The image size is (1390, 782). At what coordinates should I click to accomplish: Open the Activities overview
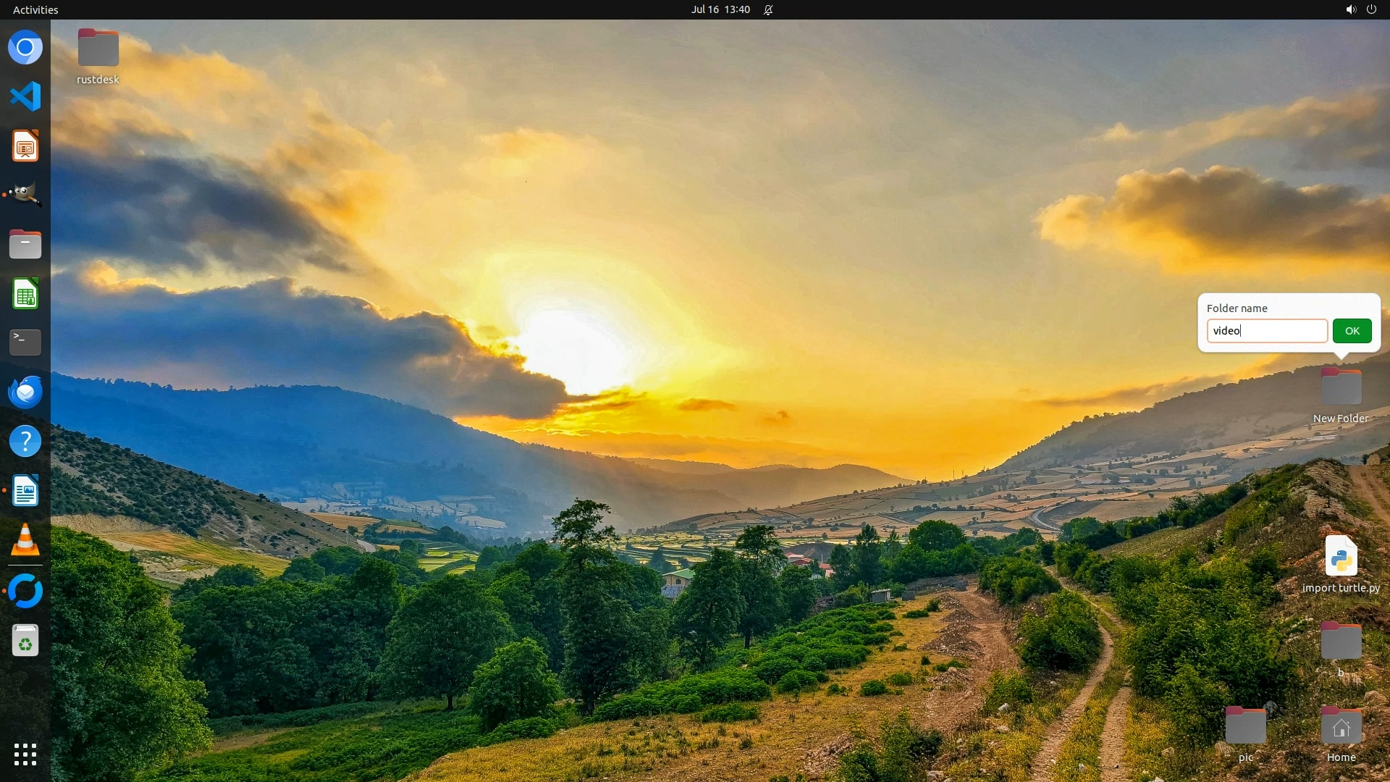(35, 9)
